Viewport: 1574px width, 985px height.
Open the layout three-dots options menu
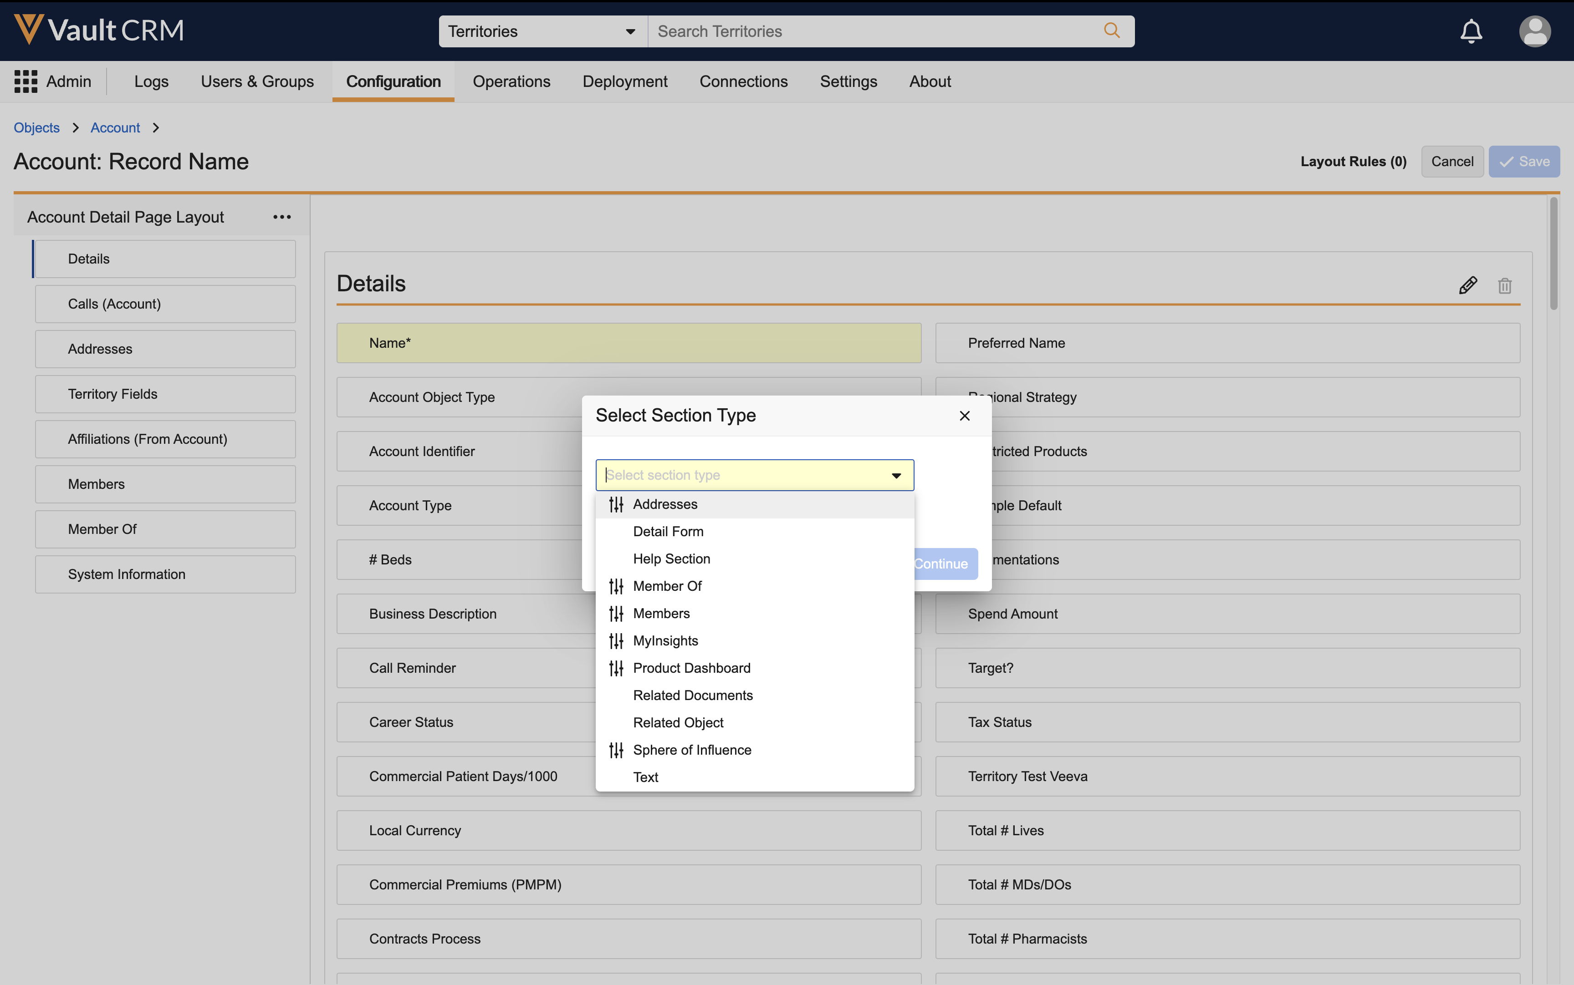tap(281, 217)
